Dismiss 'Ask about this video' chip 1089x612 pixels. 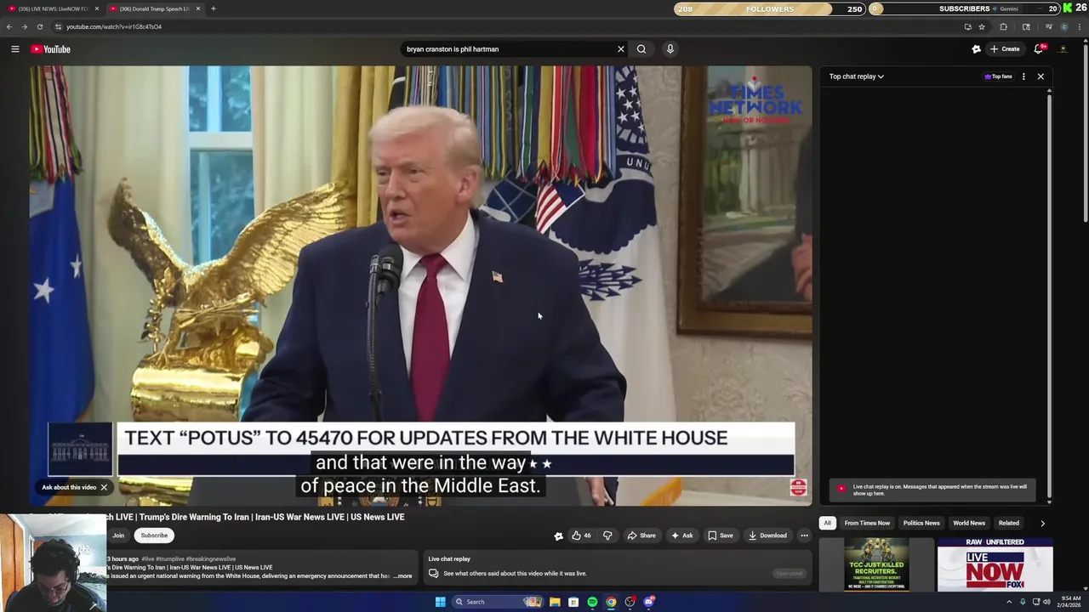104,488
